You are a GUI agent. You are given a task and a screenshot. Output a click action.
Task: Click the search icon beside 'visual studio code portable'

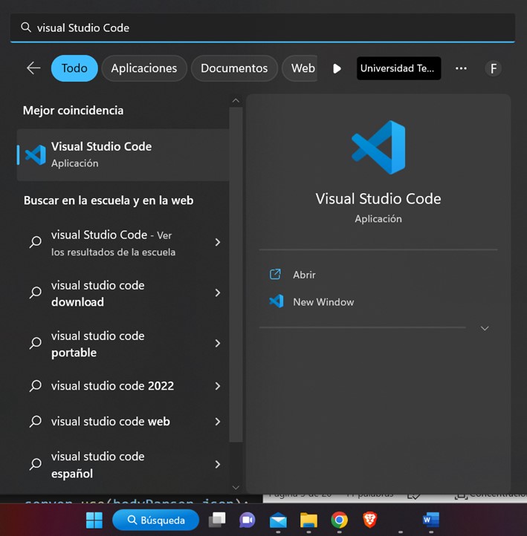(x=36, y=343)
